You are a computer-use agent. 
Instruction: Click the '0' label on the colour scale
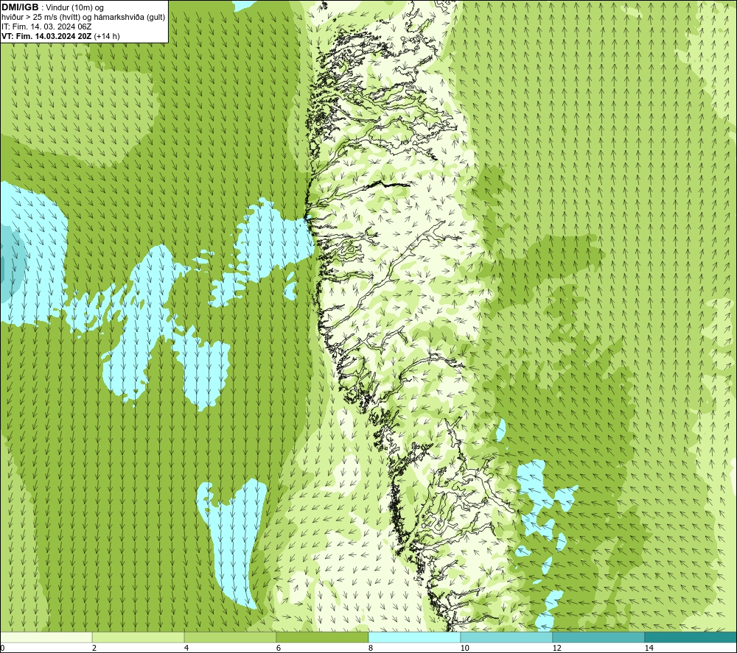coord(2,648)
